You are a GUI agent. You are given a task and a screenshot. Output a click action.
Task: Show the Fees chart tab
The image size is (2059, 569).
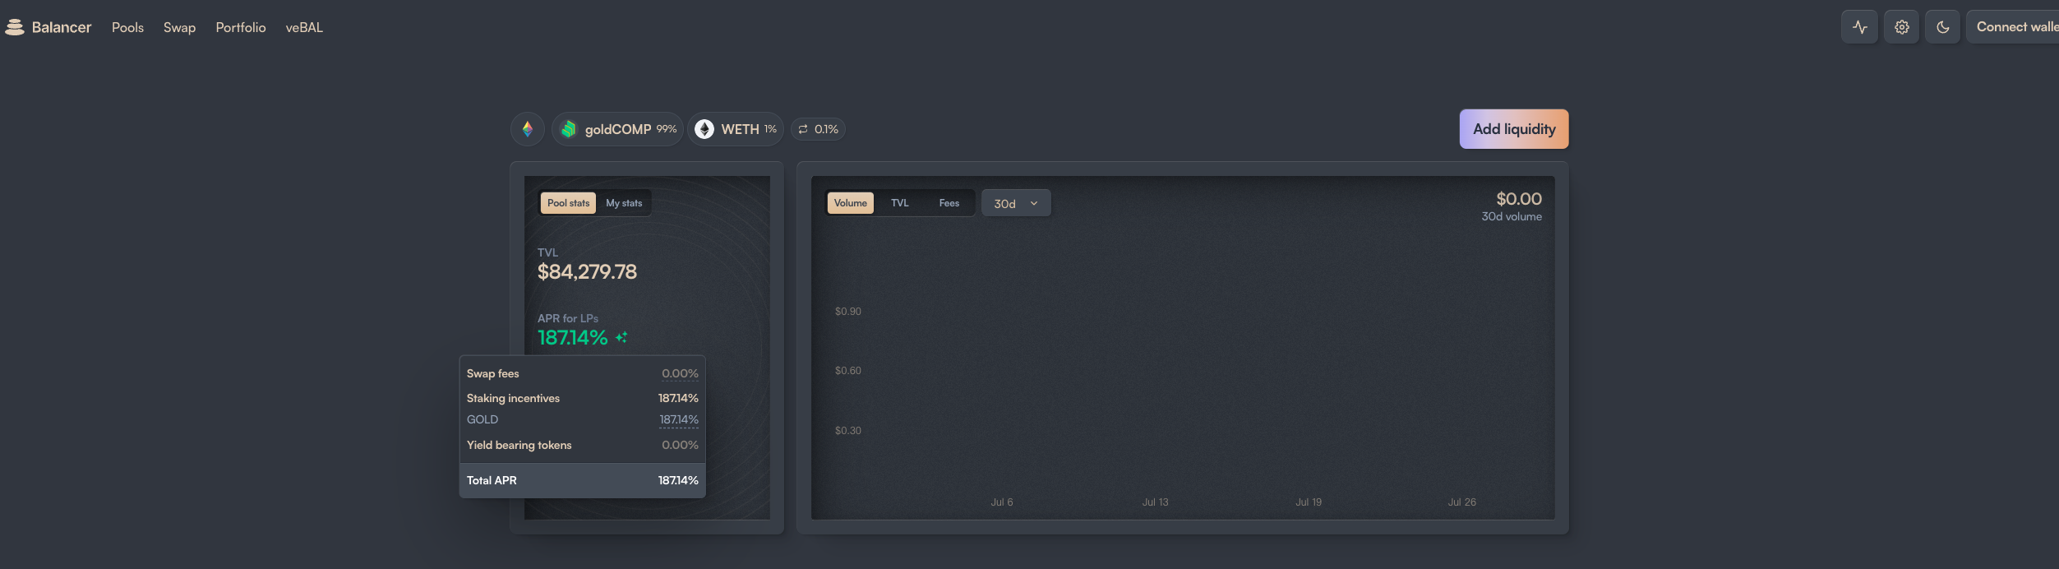pyautogui.click(x=949, y=203)
